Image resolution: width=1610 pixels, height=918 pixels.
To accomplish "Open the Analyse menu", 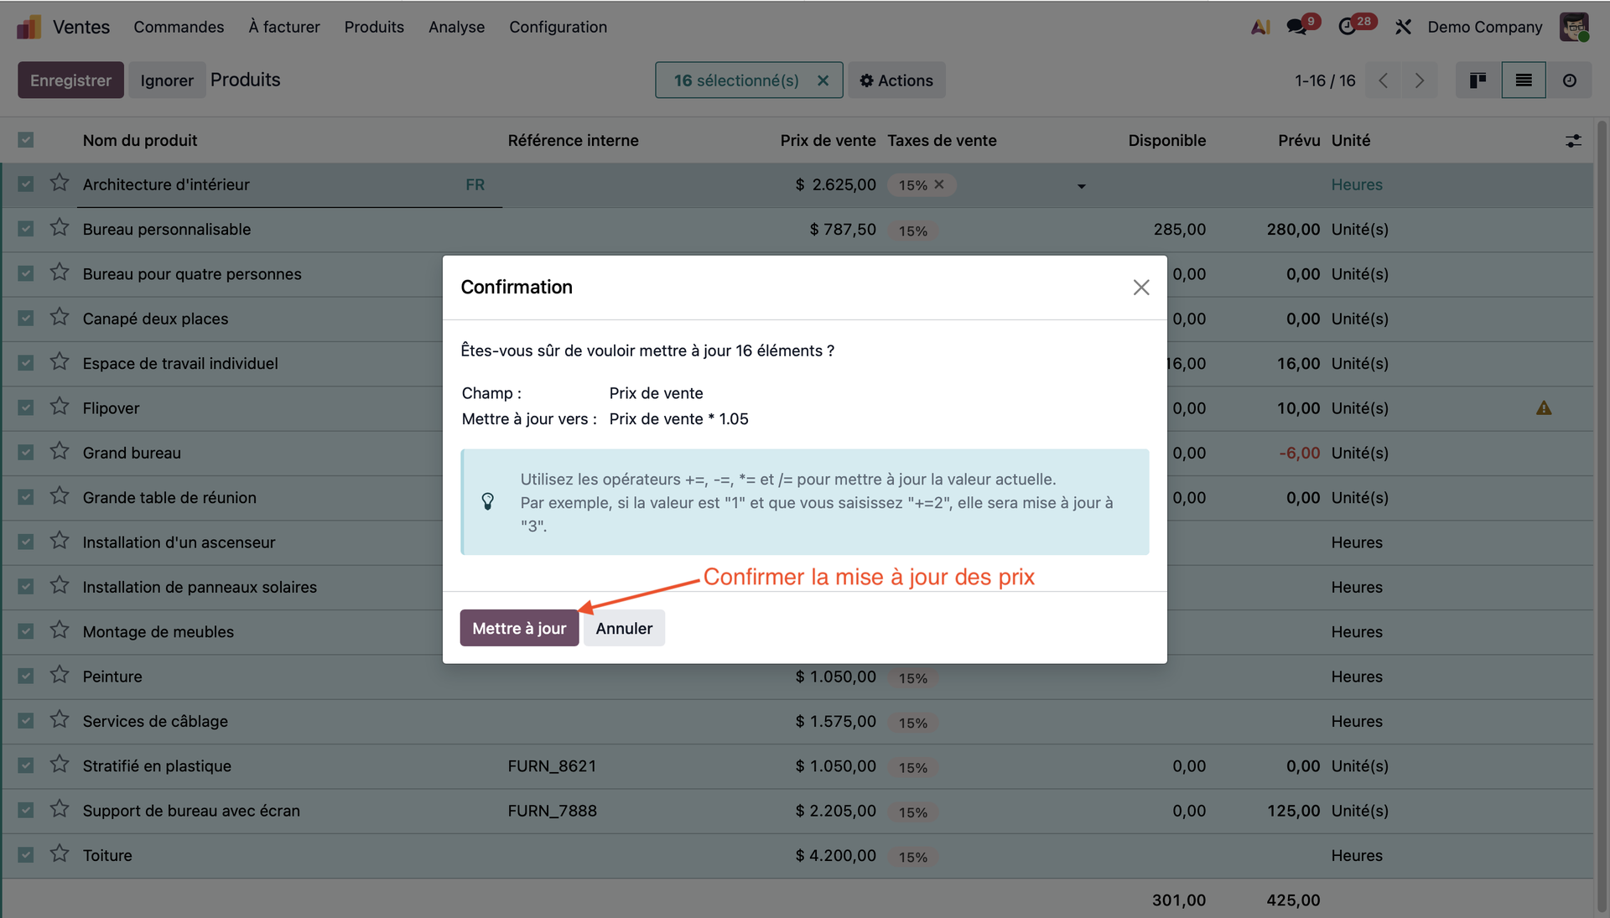I will tap(456, 27).
